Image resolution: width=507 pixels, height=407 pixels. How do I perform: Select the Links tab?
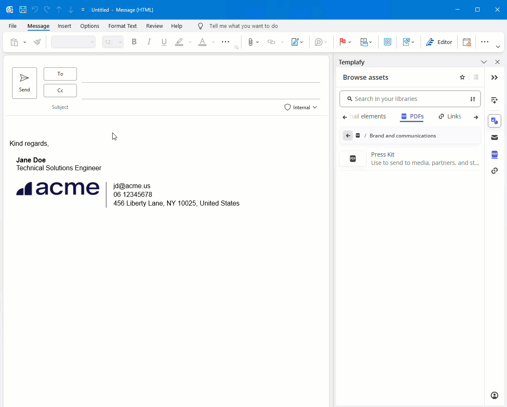point(450,116)
